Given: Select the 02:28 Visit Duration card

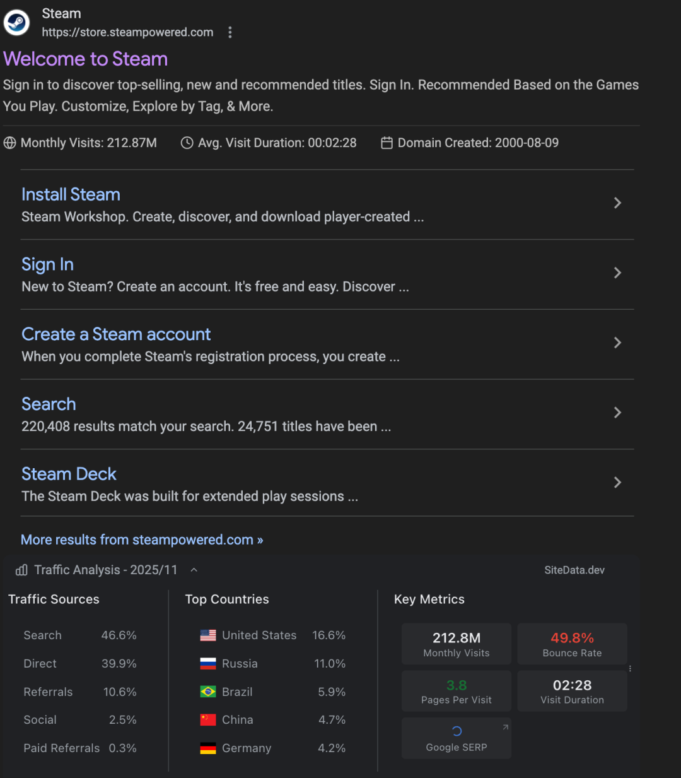Looking at the screenshot, I should (x=572, y=691).
